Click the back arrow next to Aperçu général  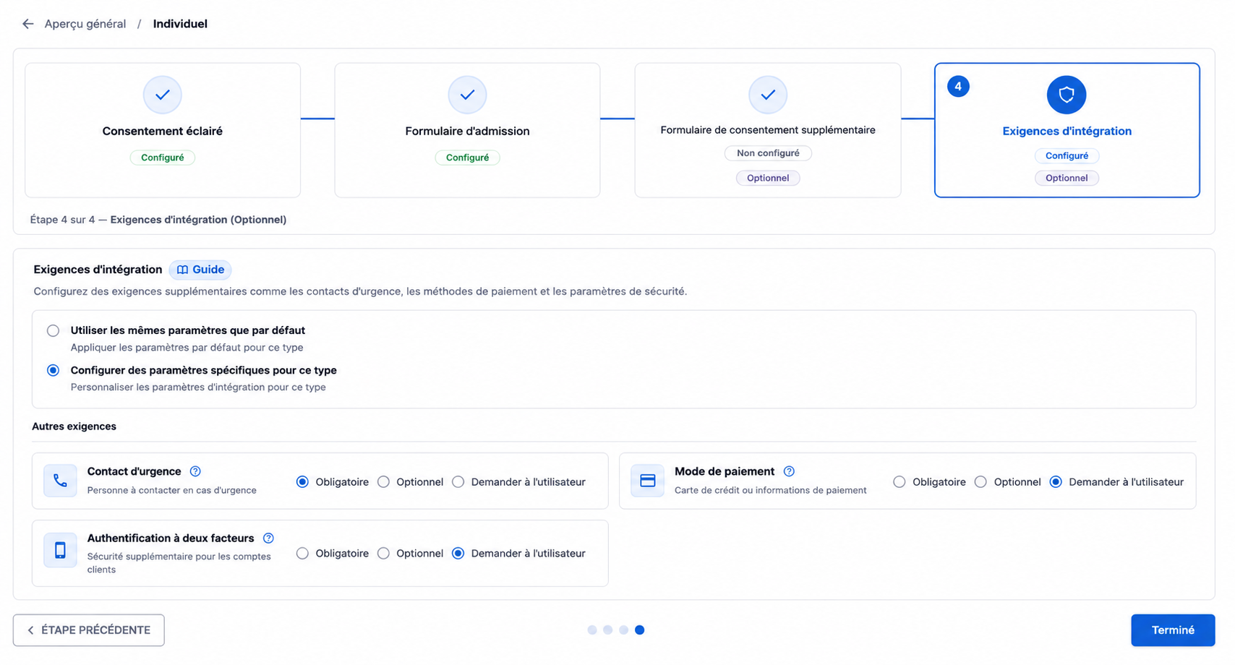(28, 24)
